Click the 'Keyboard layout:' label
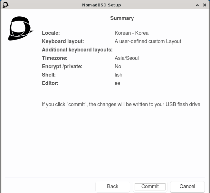Viewport: 210px width, 193px height. [63, 41]
